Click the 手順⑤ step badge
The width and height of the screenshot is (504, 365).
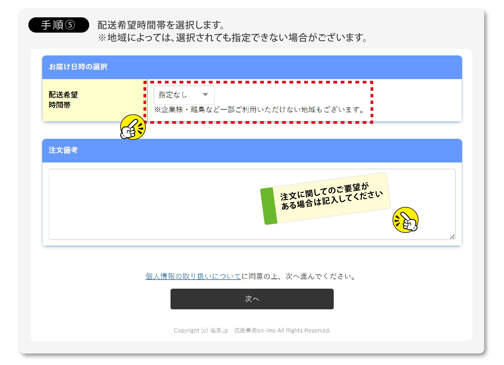pos(58,25)
